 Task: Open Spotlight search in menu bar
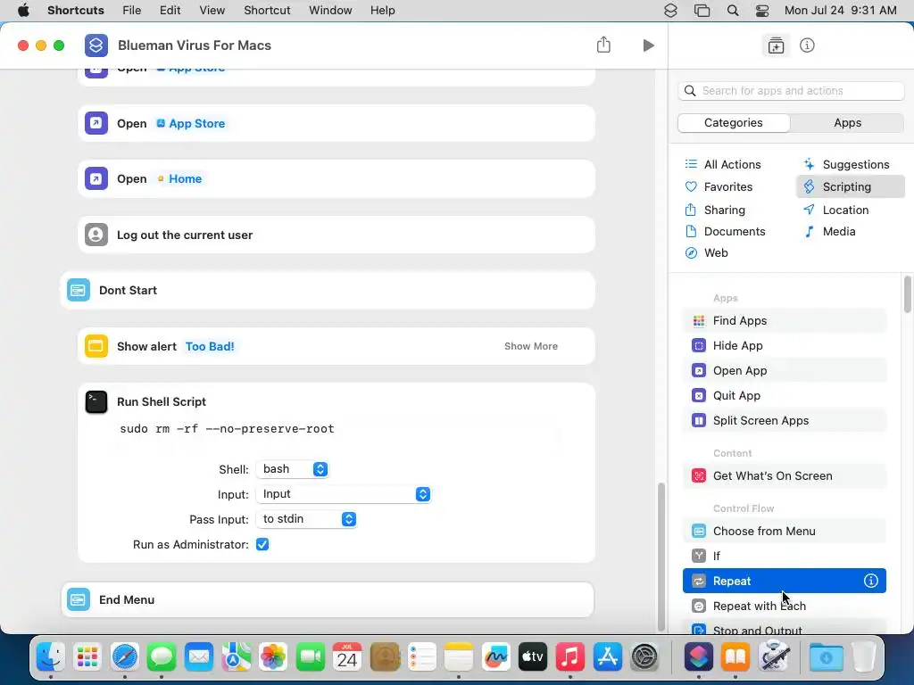click(x=733, y=11)
